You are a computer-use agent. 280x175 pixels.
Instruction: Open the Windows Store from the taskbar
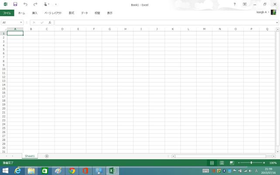(x=44, y=171)
